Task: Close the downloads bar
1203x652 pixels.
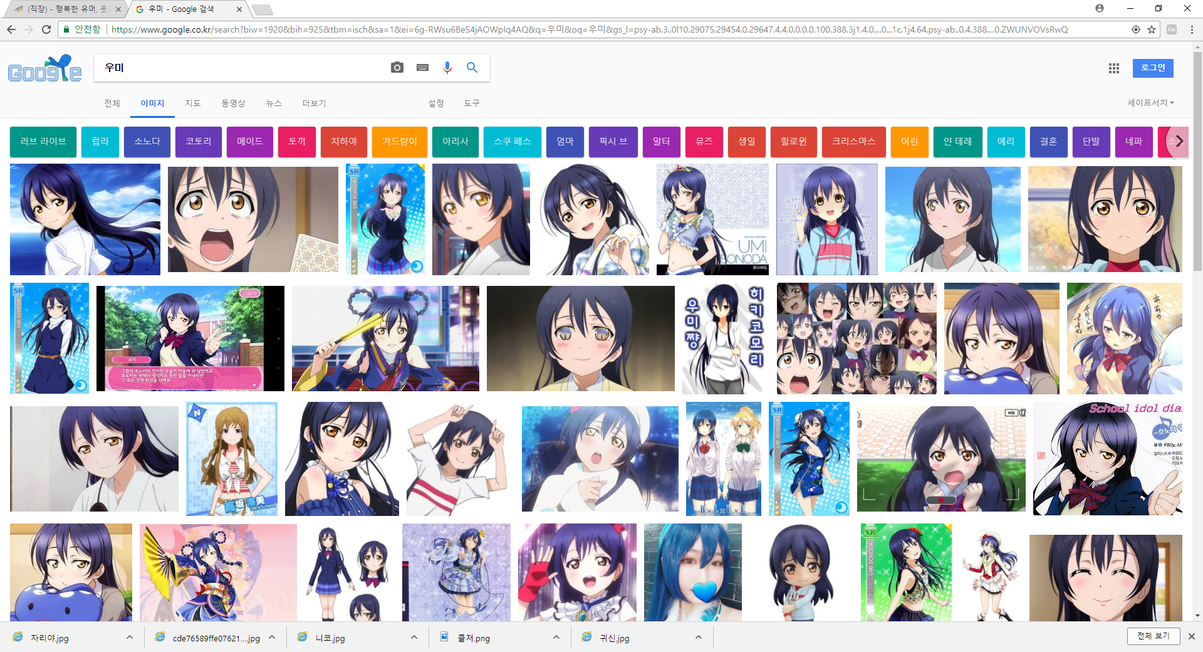Action: pos(1192,636)
